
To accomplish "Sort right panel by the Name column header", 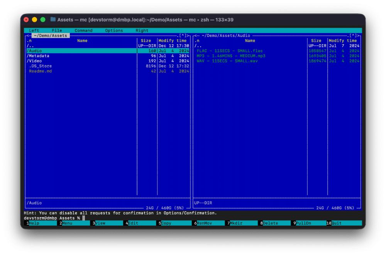I will point(250,40).
